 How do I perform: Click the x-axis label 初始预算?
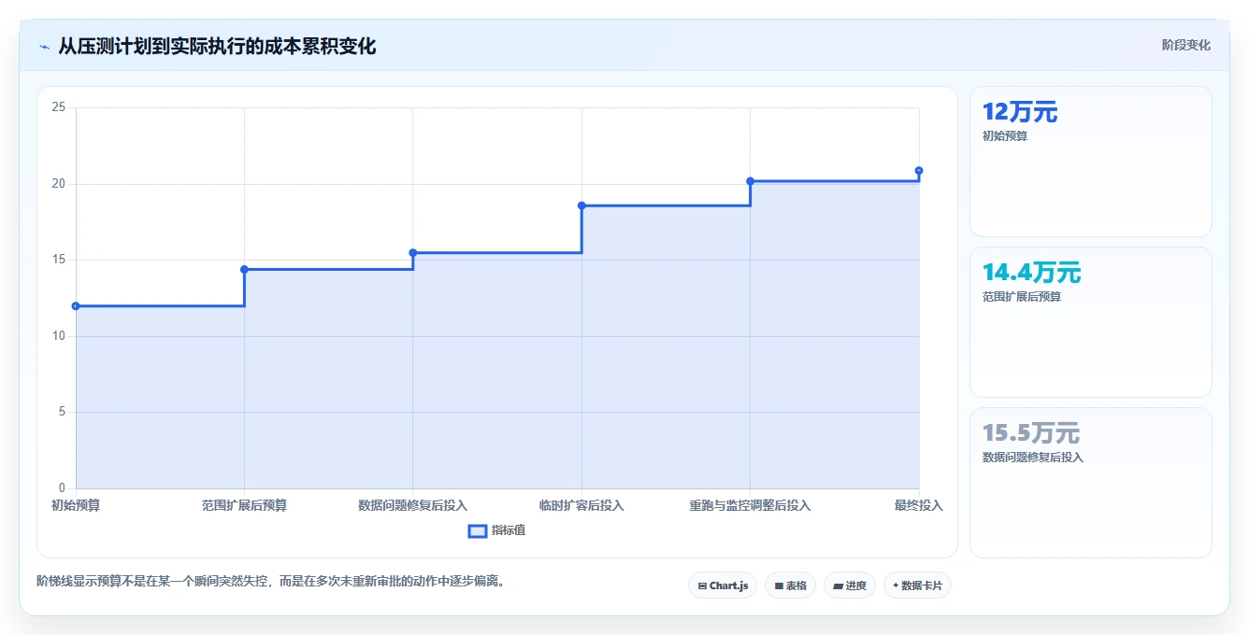click(76, 505)
